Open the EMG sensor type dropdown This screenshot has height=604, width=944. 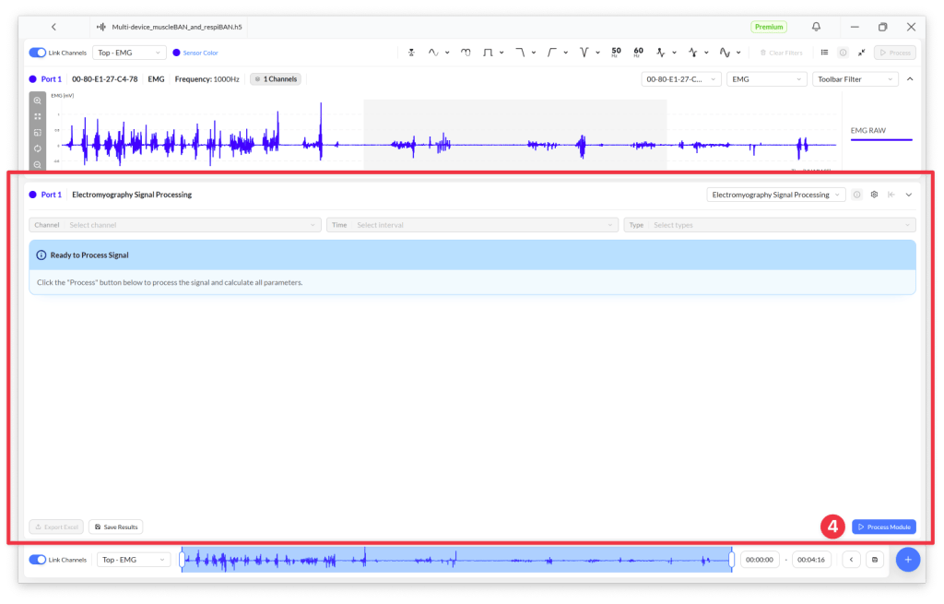point(766,79)
